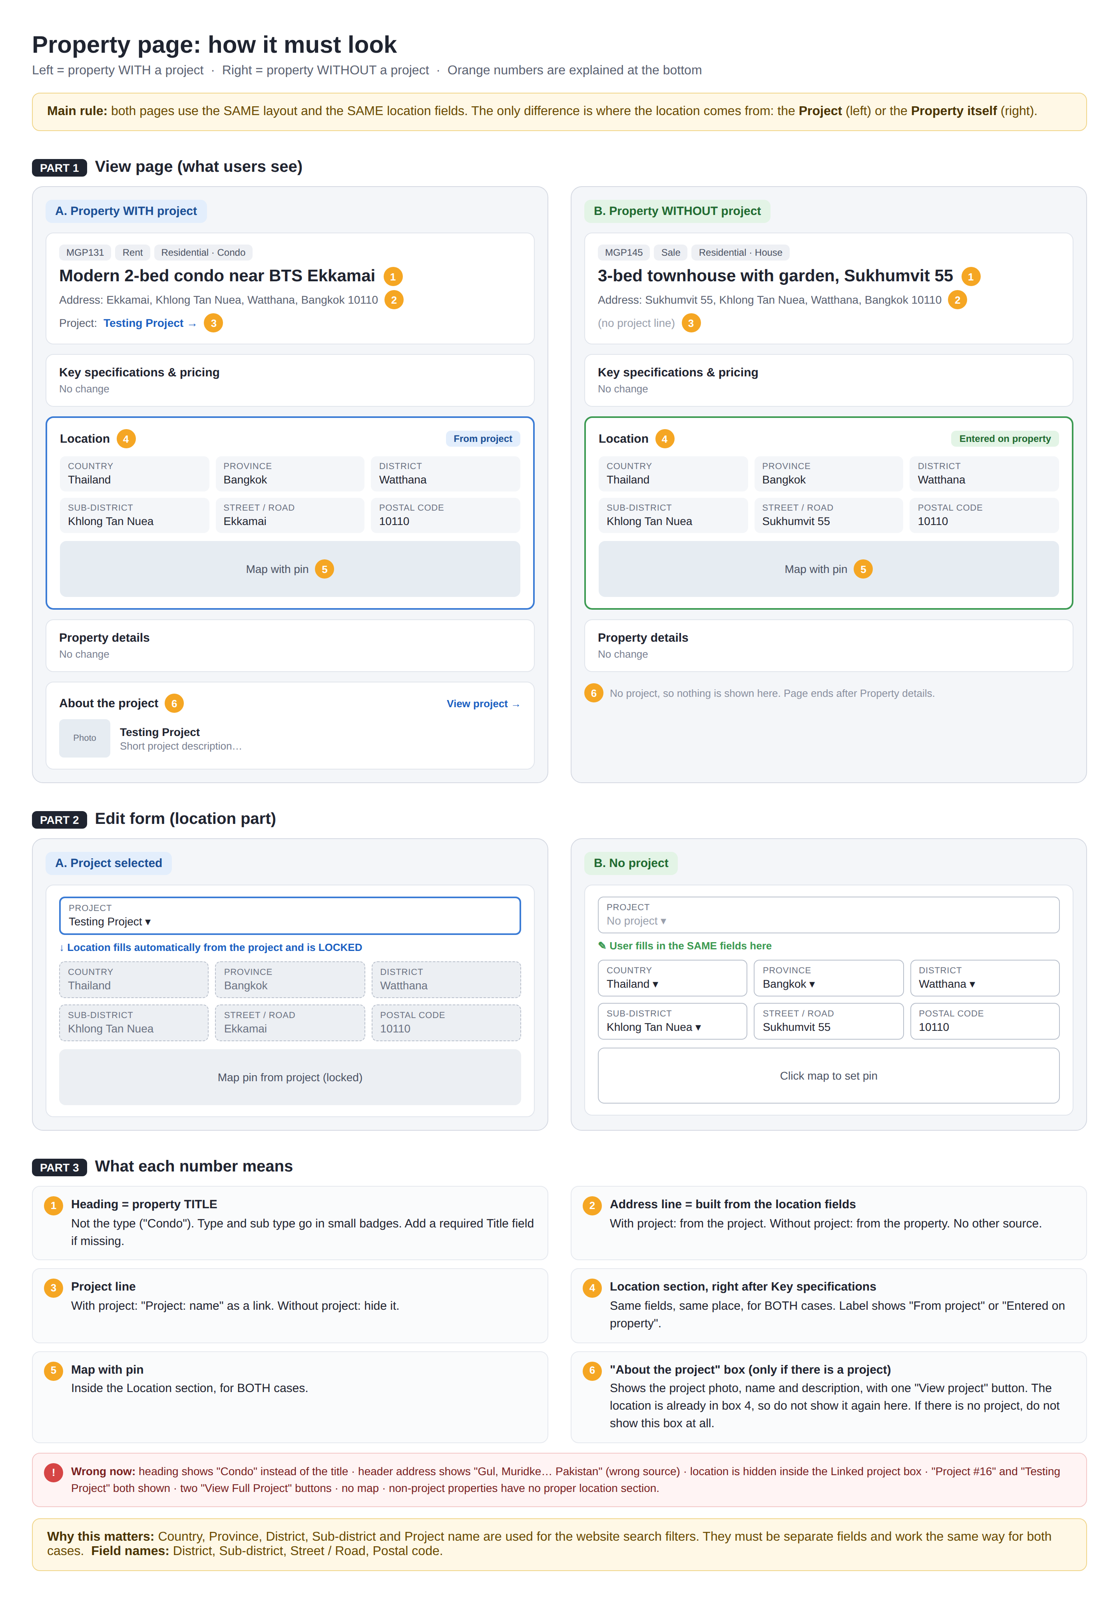Screen dimensions: 1119x1603
Task: Expand the Country dropdown set to Thailand
Action: [x=672, y=977]
